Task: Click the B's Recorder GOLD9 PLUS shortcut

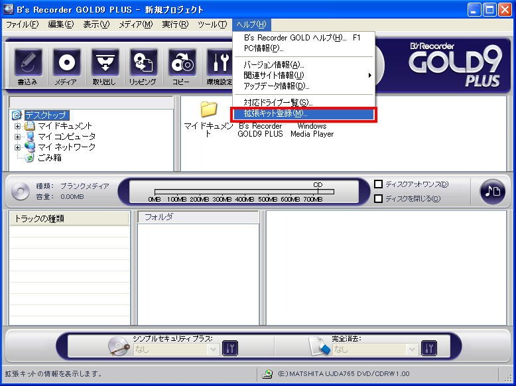Action: pos(260,130)
